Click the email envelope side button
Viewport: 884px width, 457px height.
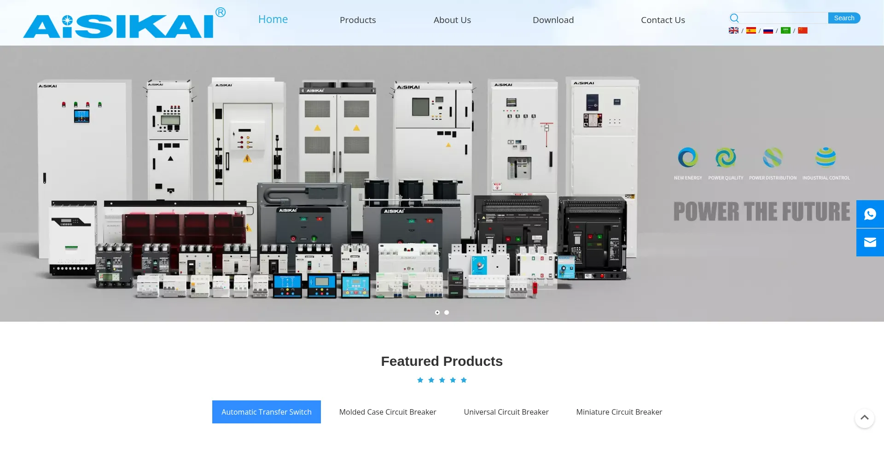tap(870, 243)
